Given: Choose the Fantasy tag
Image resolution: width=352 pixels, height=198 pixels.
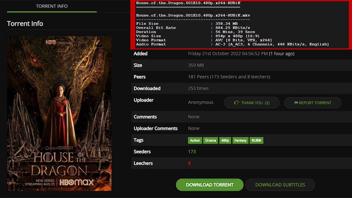Looking at the screenshot, I should coord(241,141).
